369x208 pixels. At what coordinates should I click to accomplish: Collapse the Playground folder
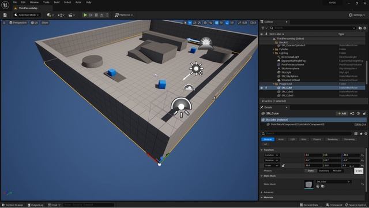273,84
